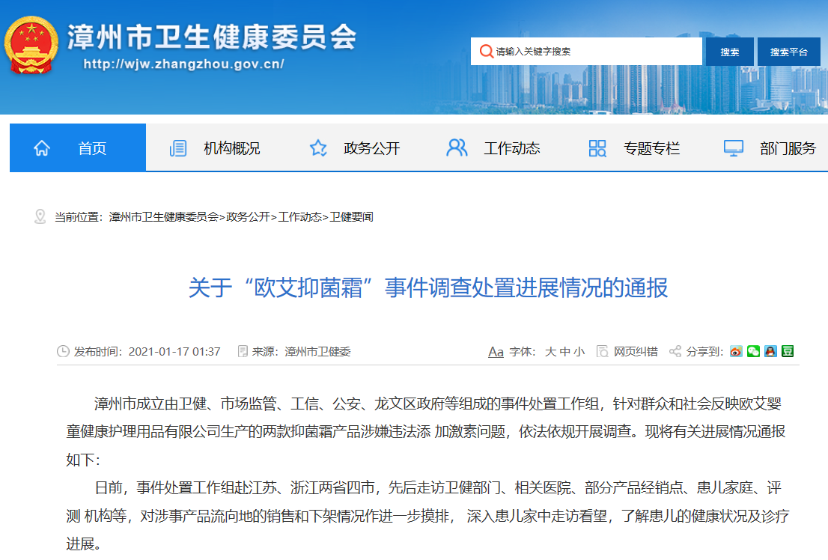The image size is (828, 560).
Task: Click the 机构概况 document icon
Action: tap(178, 148)
